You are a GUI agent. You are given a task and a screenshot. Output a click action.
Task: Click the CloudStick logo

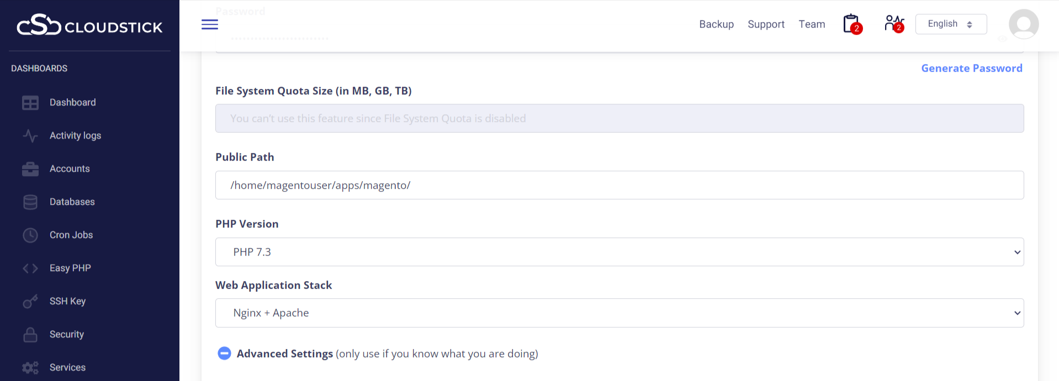89,25
